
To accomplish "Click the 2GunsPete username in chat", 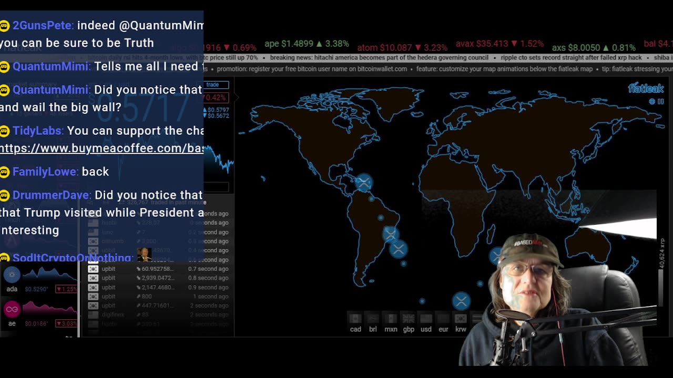I will 43,25.
